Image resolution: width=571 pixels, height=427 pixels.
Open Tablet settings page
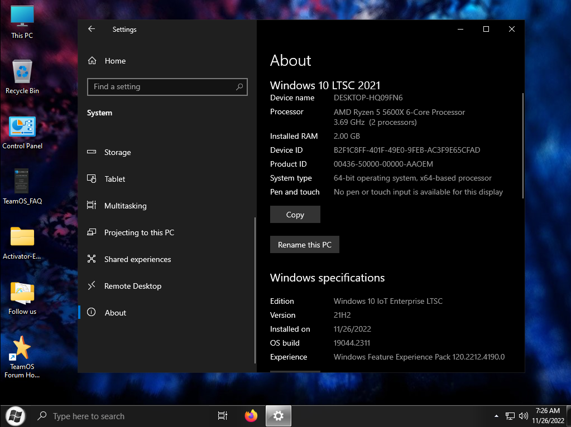point(114,179)
